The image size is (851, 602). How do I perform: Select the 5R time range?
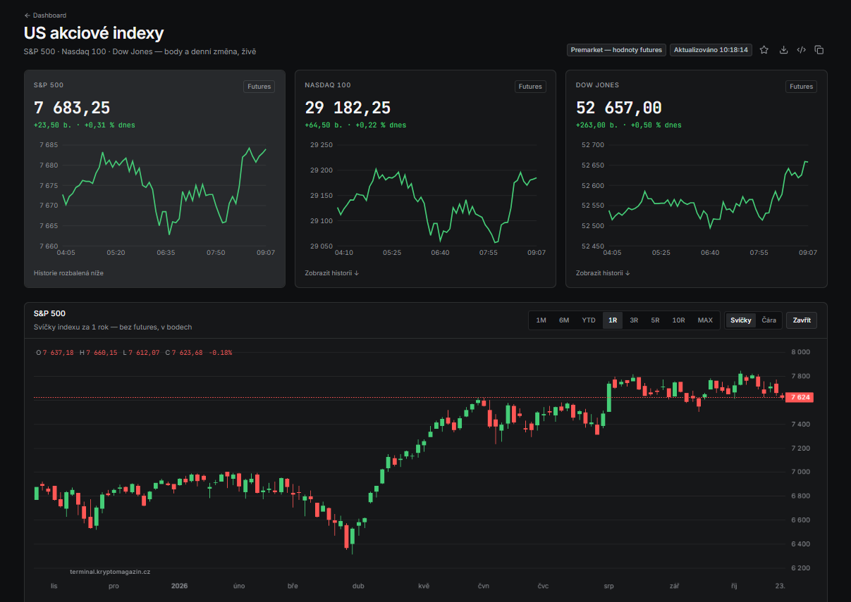pyautogui.click(x=655, y=320)
